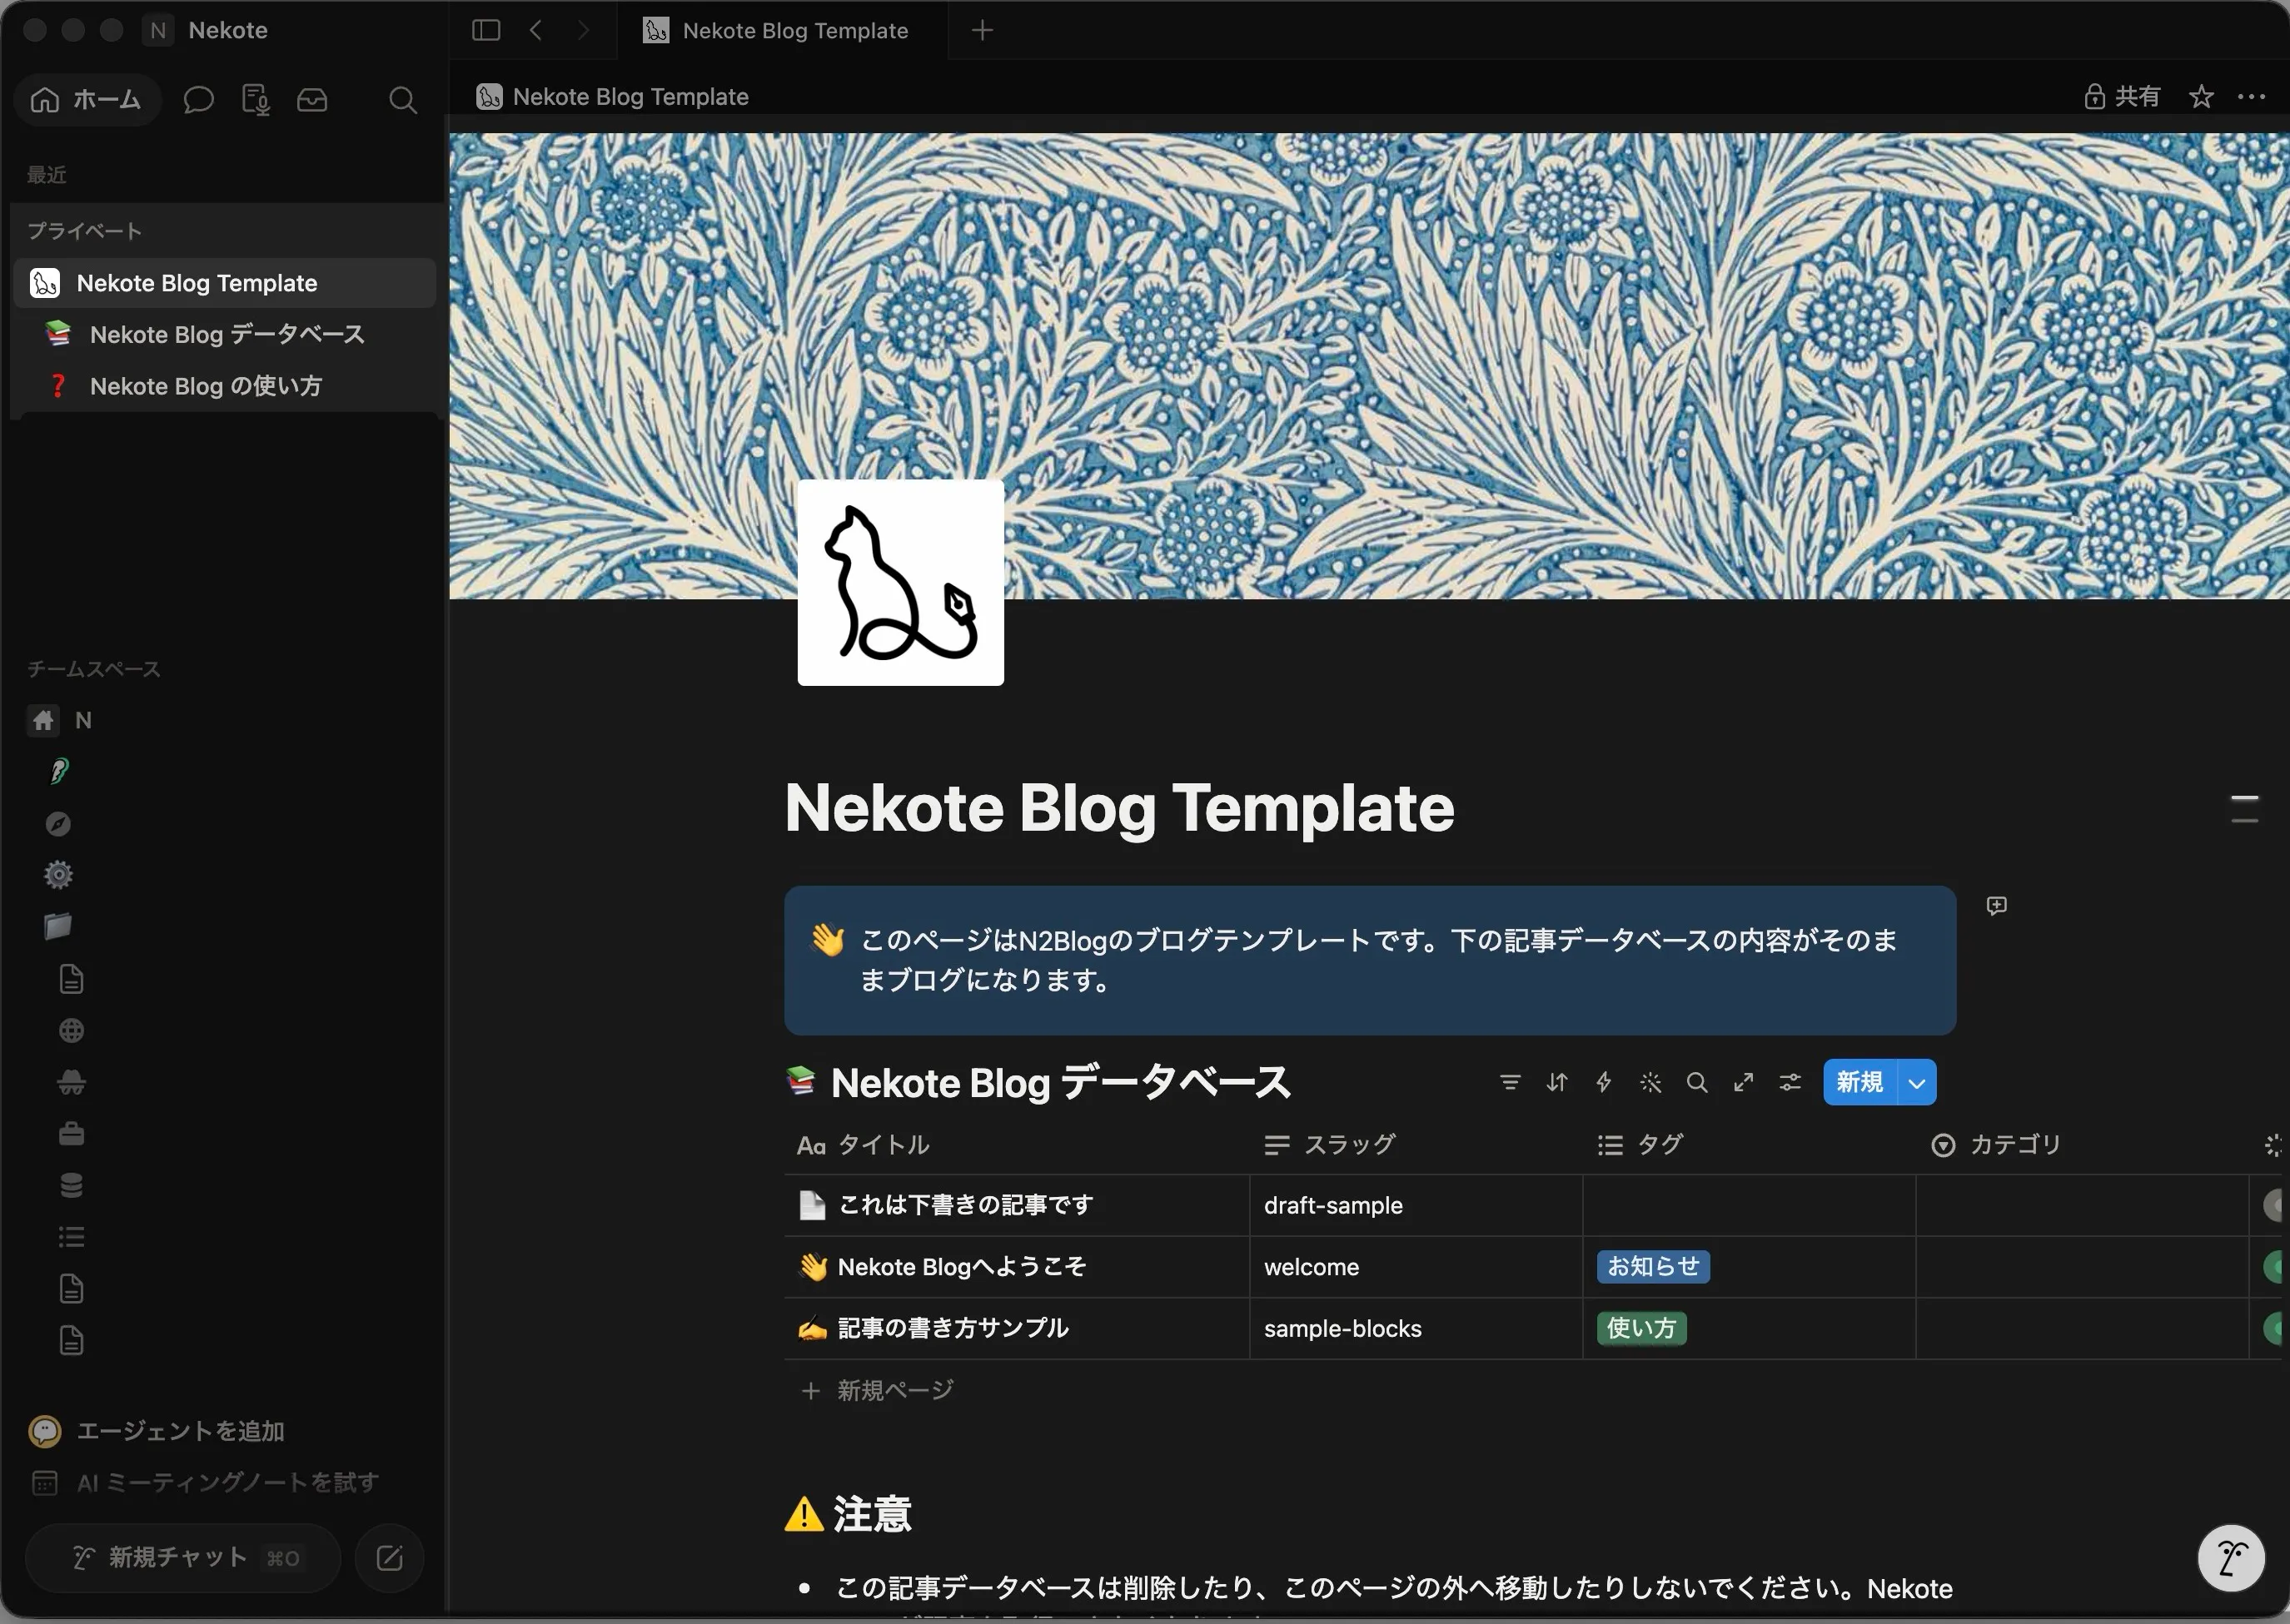Click 新規ページ to add a row
Screen dimensions: 2290x1624
879,1390
